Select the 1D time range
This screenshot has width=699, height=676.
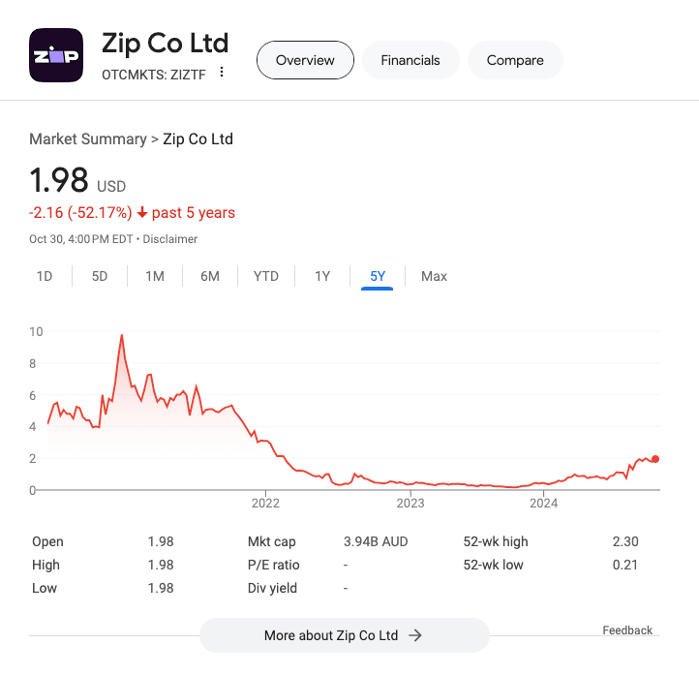click(x=45, y=276)
